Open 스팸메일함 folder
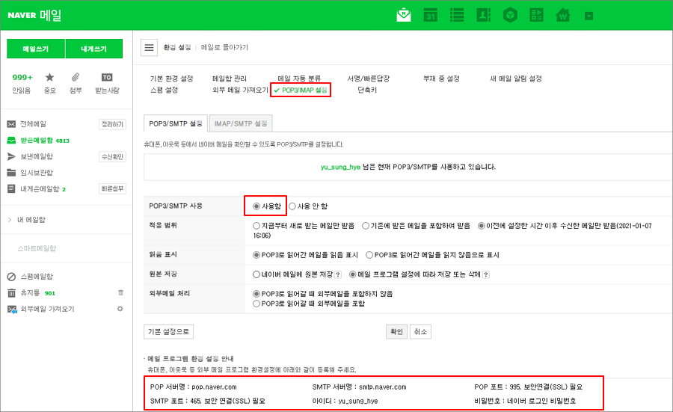The width and height of the screenshot is (673, 412). tap(37, 277)
